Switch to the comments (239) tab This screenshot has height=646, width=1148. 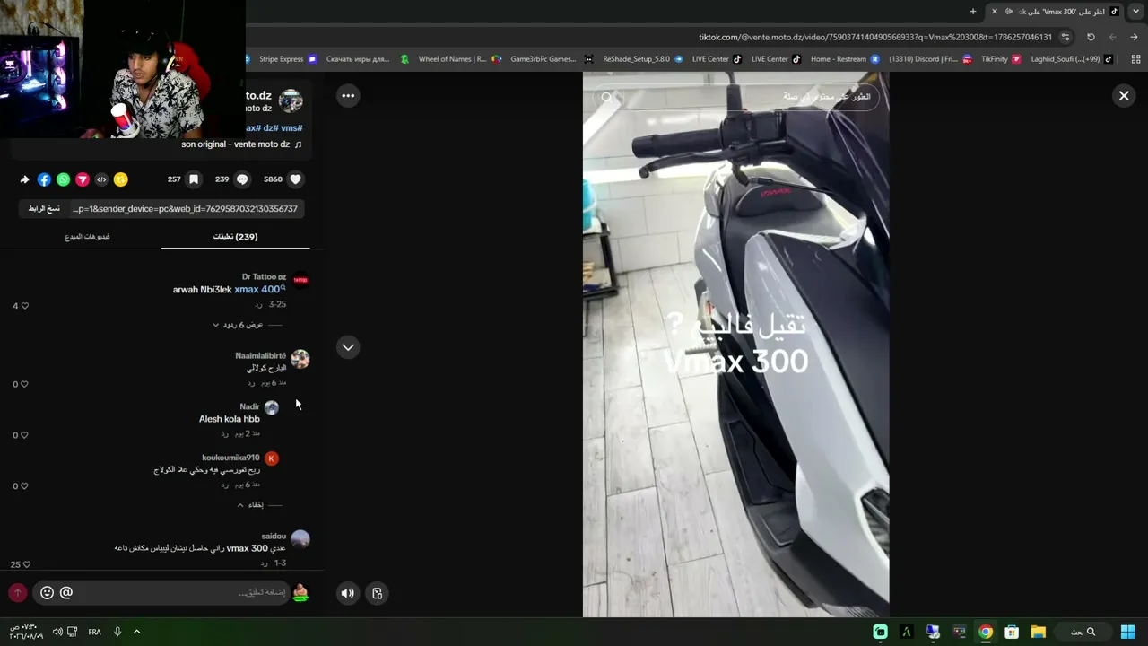point(235,237)
